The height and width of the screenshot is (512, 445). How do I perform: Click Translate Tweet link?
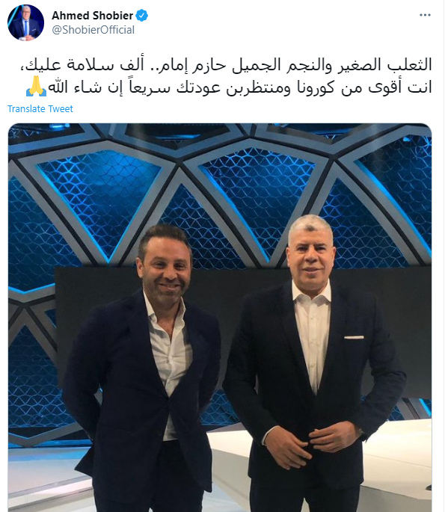[40, 108]
